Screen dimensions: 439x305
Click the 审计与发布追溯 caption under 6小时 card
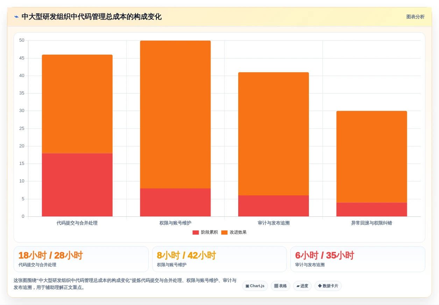pos(310,265)
